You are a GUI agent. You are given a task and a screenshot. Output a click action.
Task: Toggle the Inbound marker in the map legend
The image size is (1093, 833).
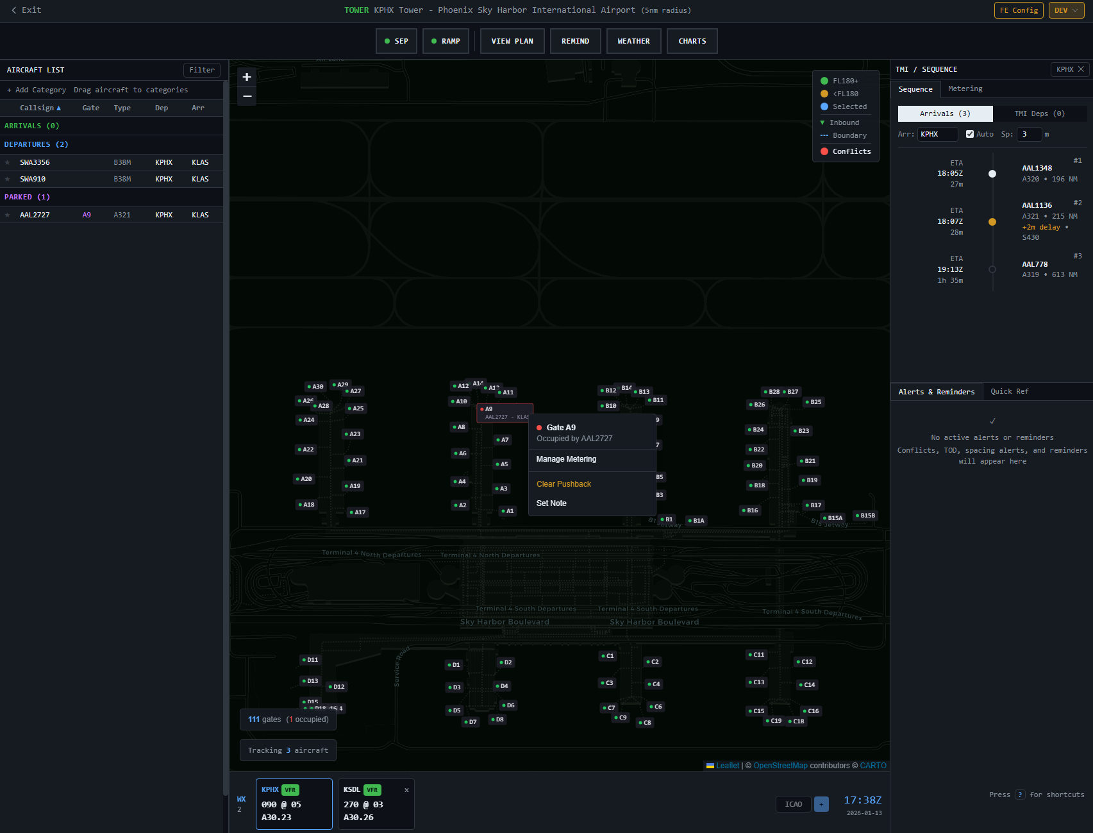point(822,122)
